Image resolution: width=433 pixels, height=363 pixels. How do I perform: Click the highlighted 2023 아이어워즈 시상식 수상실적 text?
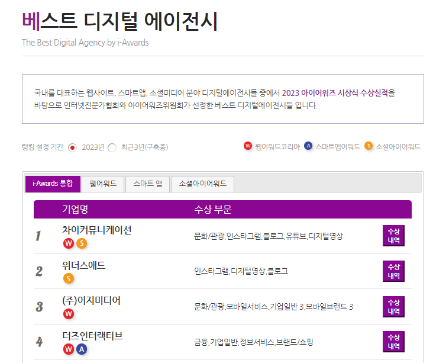(x=335, y=93)
